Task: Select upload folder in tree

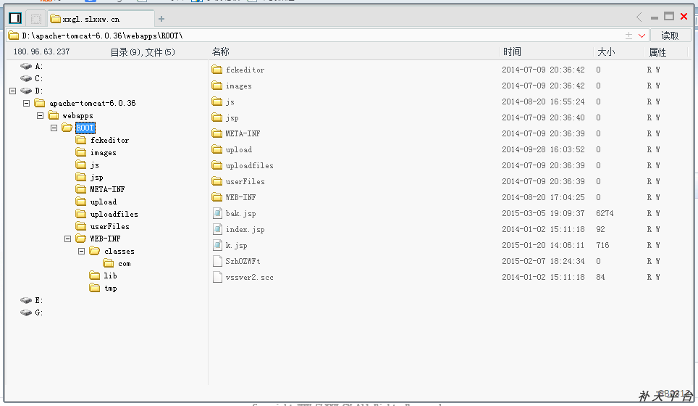Action: 104,202
